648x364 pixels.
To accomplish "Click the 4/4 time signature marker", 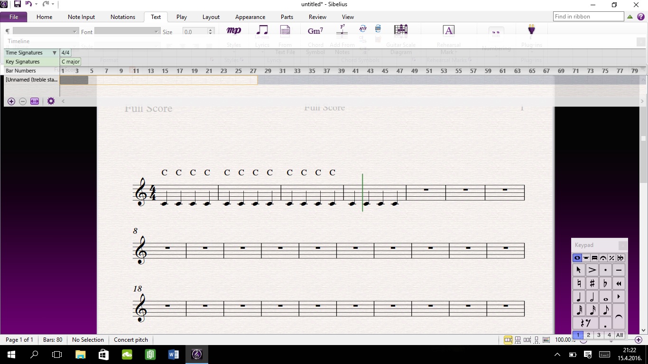I will [65, 53].
